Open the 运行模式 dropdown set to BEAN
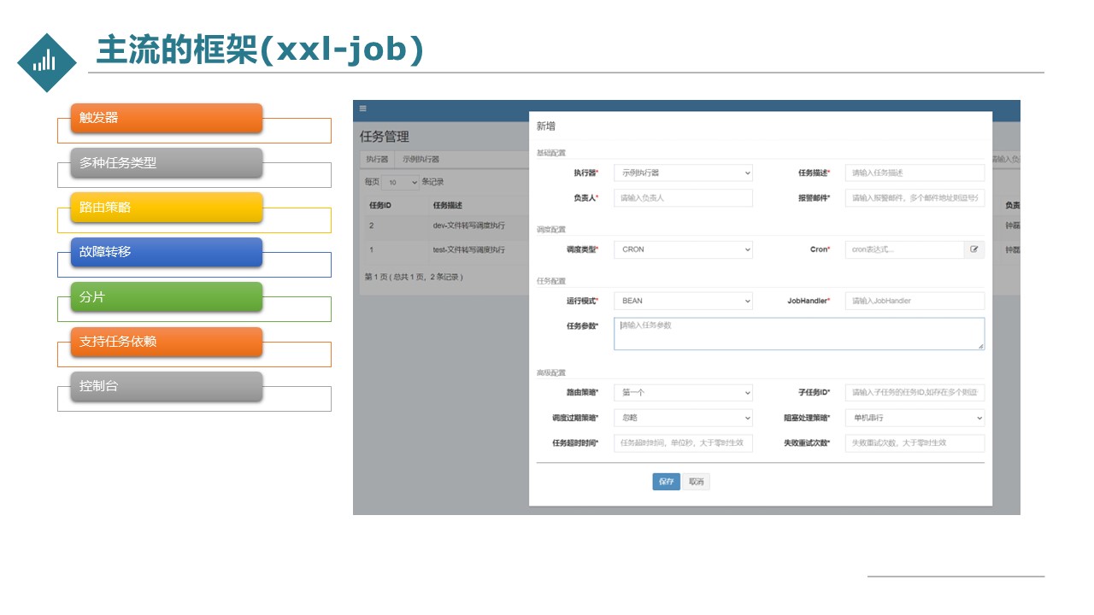The width and height of the screenshot is (1094, 615). tap(683, 301)
